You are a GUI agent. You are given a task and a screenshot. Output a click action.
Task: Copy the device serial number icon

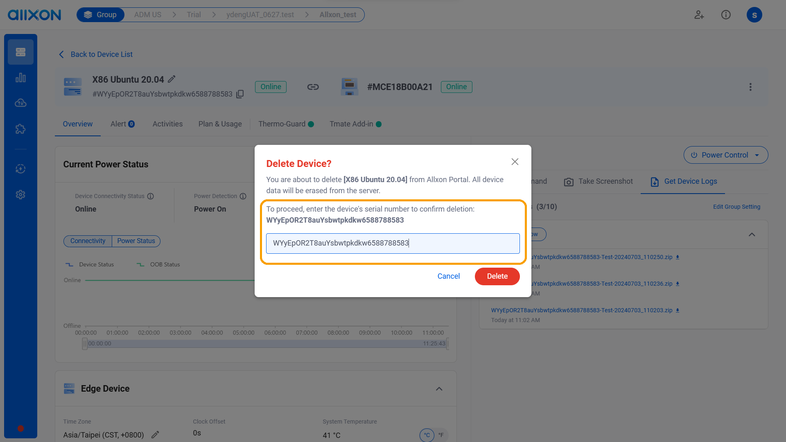click(x=240, y=94)
